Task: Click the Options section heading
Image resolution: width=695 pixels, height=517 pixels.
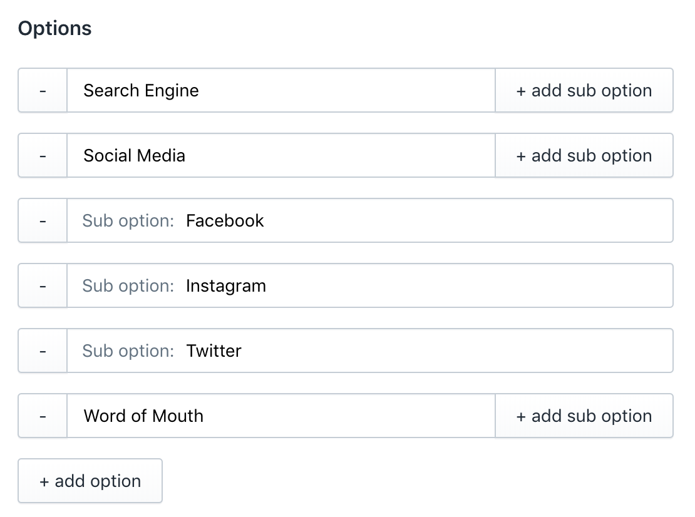Action: pyautogui.click(x=54, y=28)
